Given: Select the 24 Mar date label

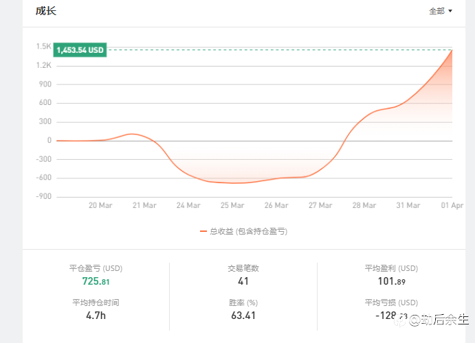Looking at the screenshot, I should [x=188, y=205].
